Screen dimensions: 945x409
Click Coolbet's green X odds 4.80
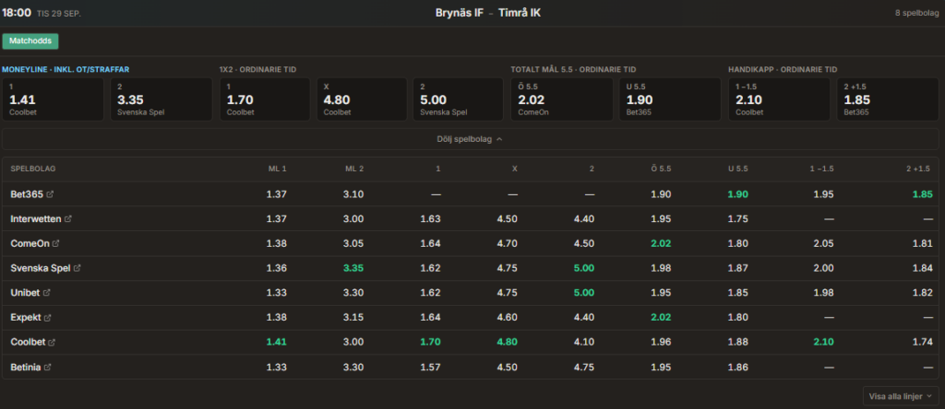click(x=507, y=343)
